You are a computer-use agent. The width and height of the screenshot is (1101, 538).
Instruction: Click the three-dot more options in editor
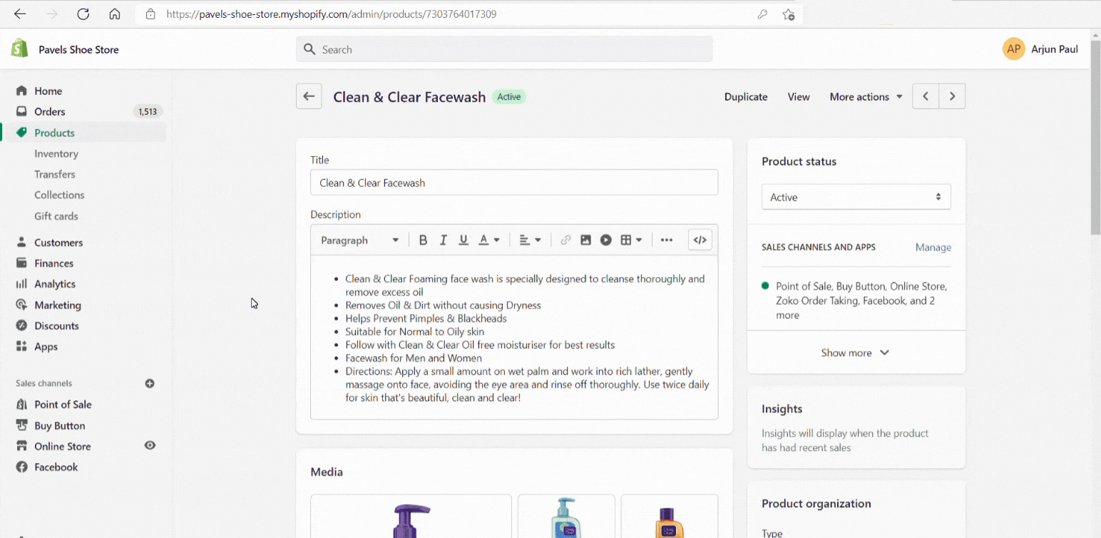[667, 240]
